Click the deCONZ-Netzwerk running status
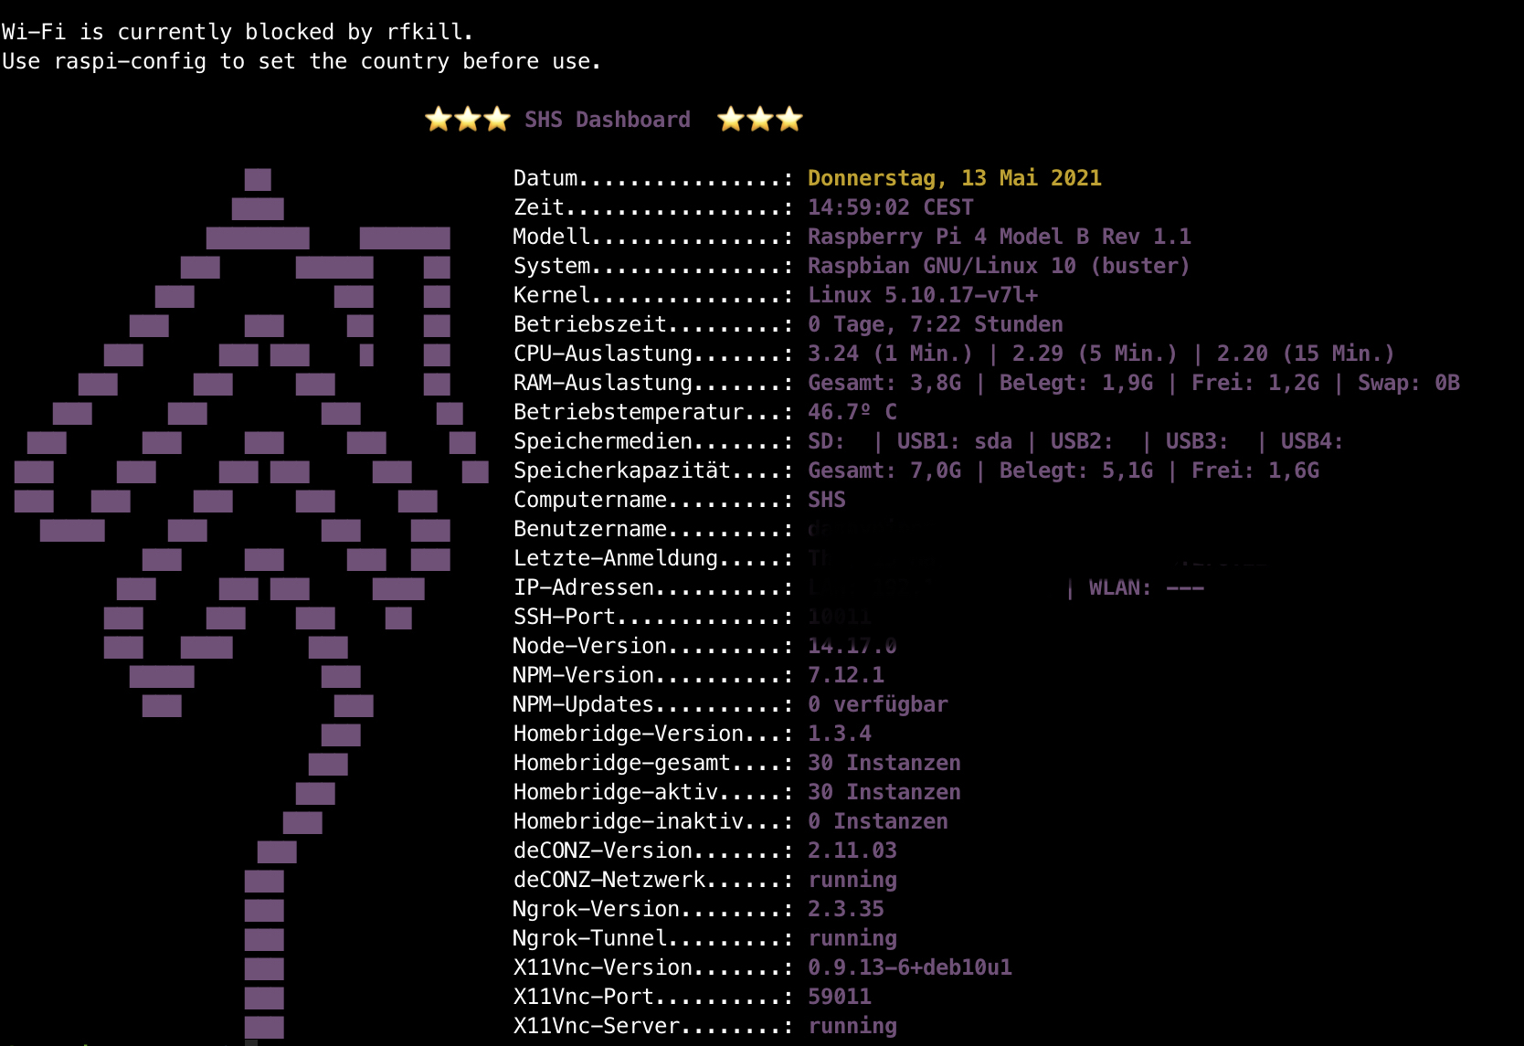The width and height of the screenshot is (1524, 1046). click(852, 880)
